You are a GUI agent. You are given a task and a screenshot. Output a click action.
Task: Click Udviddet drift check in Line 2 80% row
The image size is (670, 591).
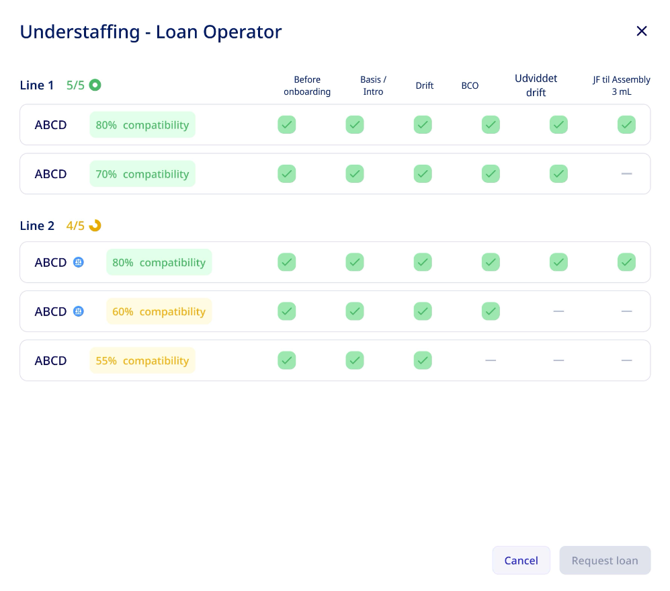(558, 262)
